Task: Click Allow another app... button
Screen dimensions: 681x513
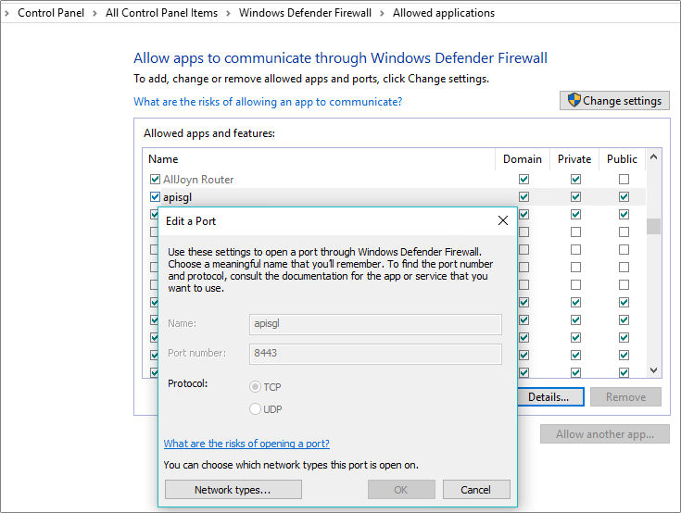Action: point(605,434)
